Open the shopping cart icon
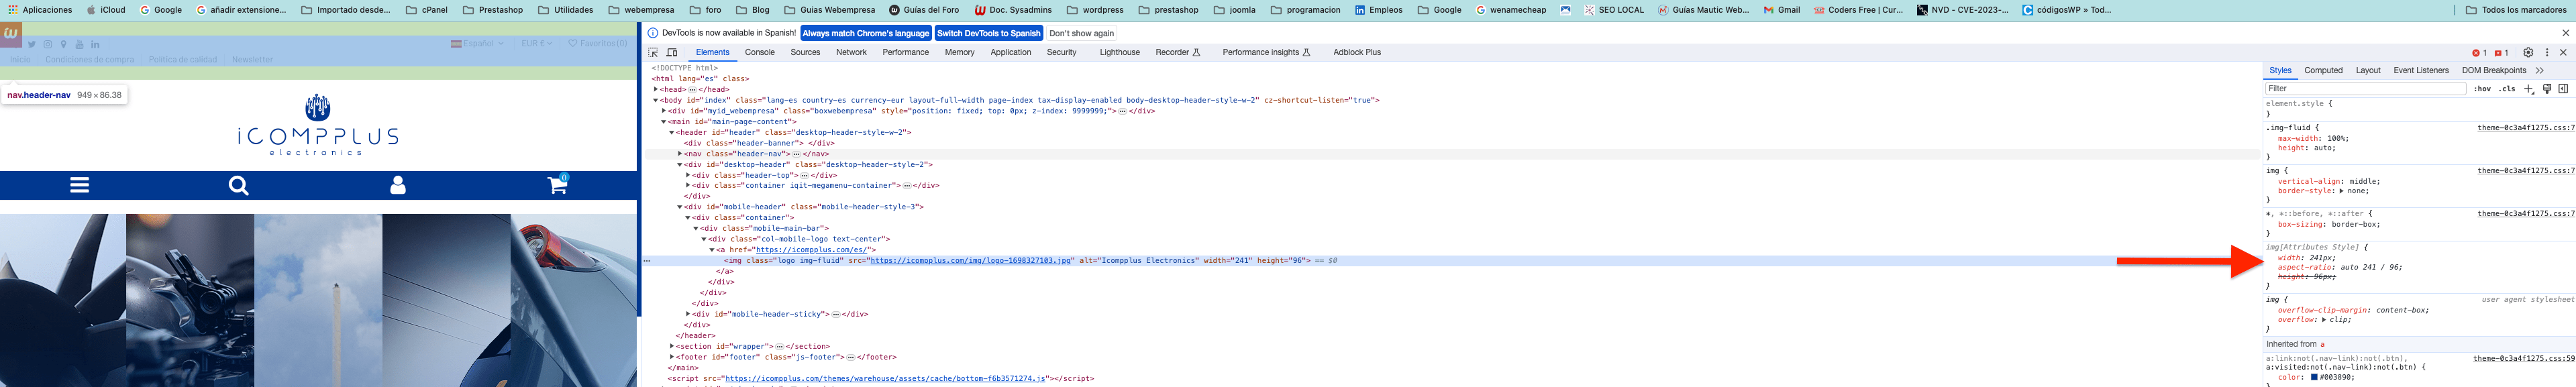The image size is (2576, 387). (x=557, y=184)
